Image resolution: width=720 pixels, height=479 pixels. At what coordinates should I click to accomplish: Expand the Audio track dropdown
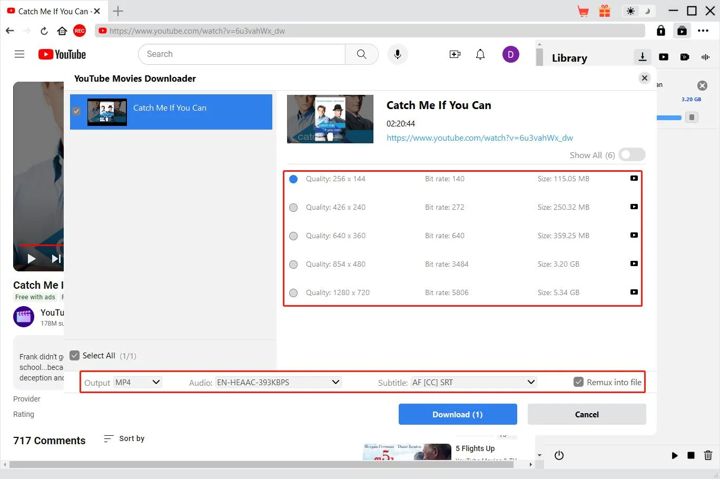[278, 383]
